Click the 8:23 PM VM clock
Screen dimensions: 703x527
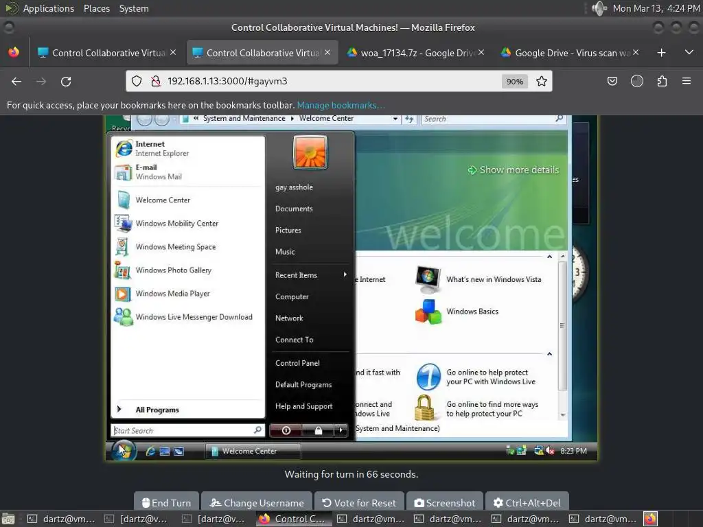coord(573,451)
